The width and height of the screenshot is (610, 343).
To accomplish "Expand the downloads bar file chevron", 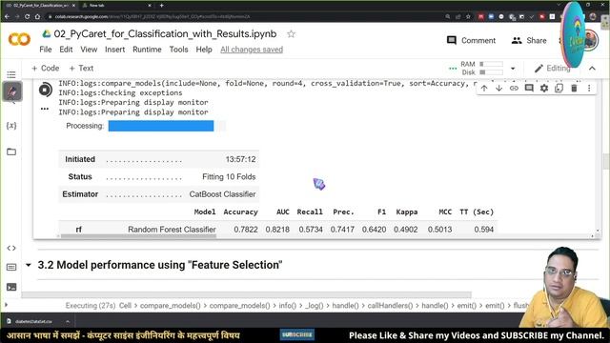I will point(68,322).
